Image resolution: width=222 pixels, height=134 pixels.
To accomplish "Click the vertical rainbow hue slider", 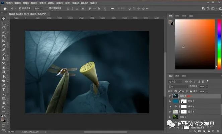I will click(219, 44).
